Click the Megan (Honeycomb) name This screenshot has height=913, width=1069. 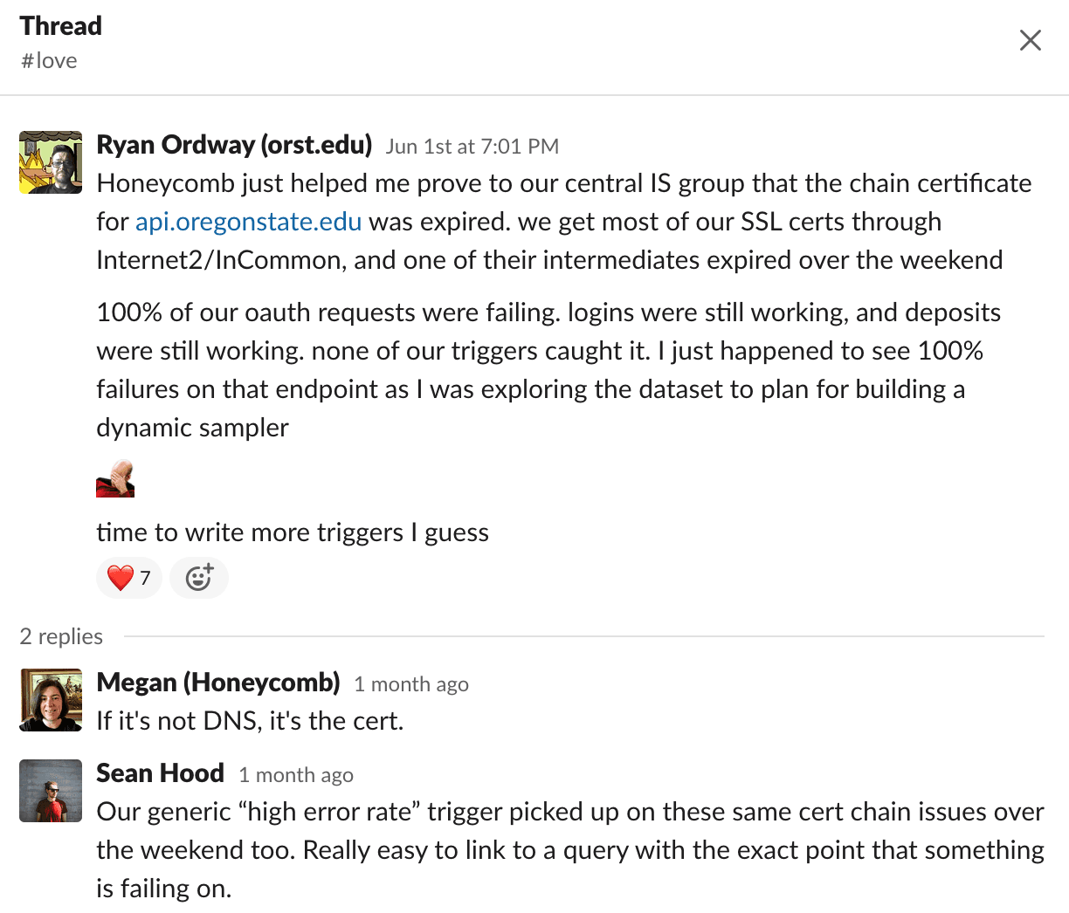click(217, 682)
